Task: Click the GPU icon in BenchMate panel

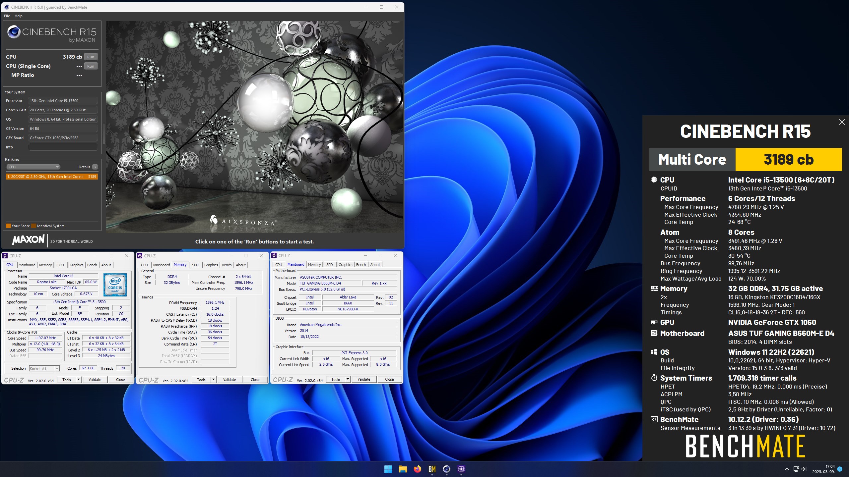Action: [654, 322]
